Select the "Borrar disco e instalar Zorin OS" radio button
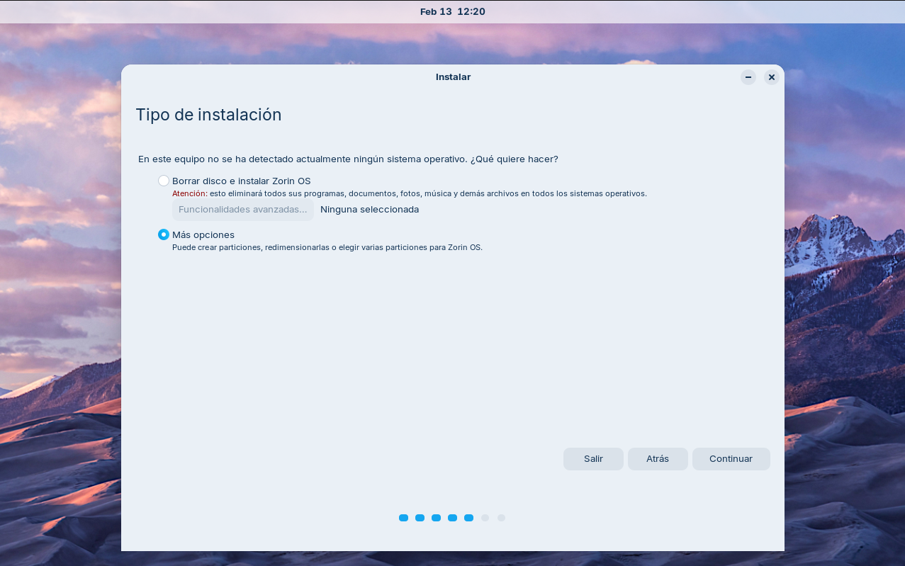 [164, 181]
